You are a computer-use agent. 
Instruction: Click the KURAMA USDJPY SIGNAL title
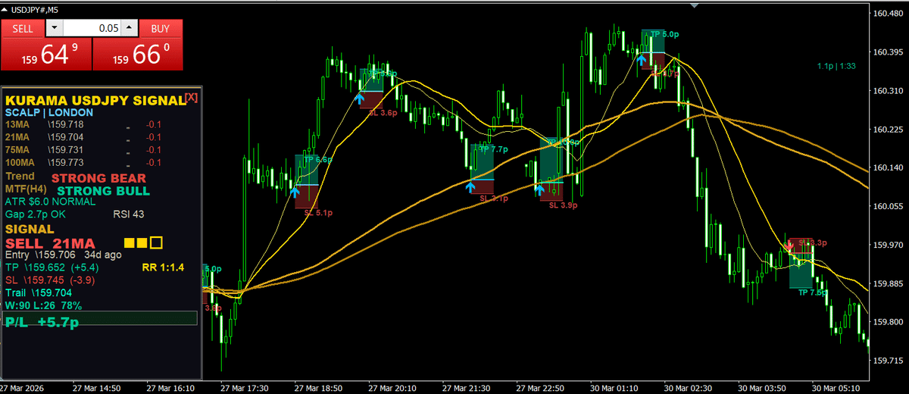tap(95, 100)
